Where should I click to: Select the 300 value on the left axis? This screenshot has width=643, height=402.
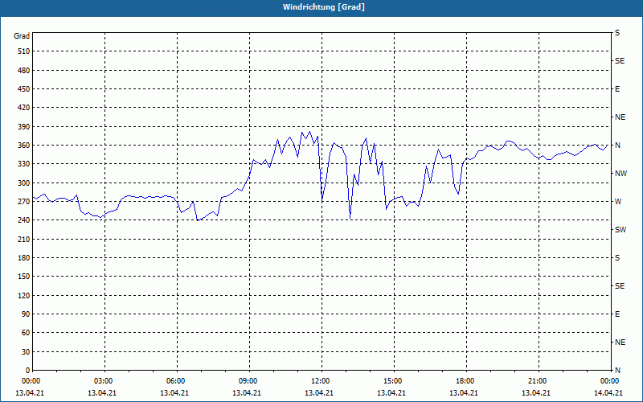click(x=24, y=183)
